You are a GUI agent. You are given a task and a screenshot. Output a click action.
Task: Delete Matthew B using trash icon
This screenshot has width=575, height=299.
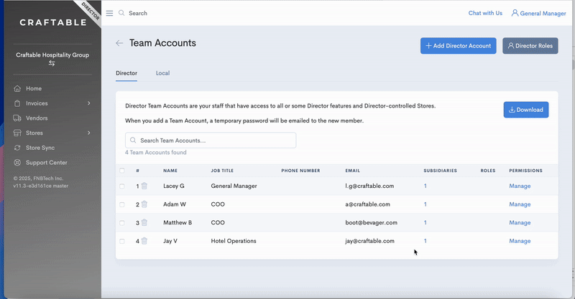point(144,222)
